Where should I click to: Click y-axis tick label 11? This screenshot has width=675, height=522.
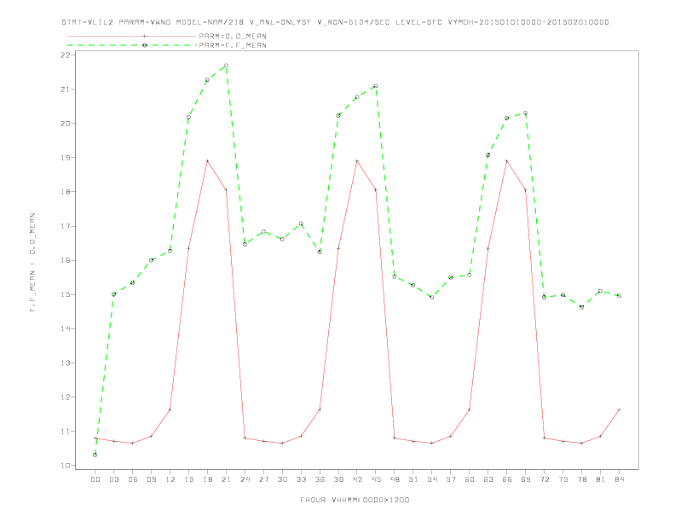pos(66,431)
